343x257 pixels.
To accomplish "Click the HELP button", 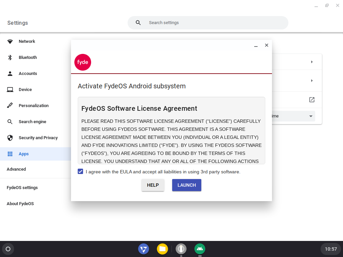I will click(x=153, y=185).
